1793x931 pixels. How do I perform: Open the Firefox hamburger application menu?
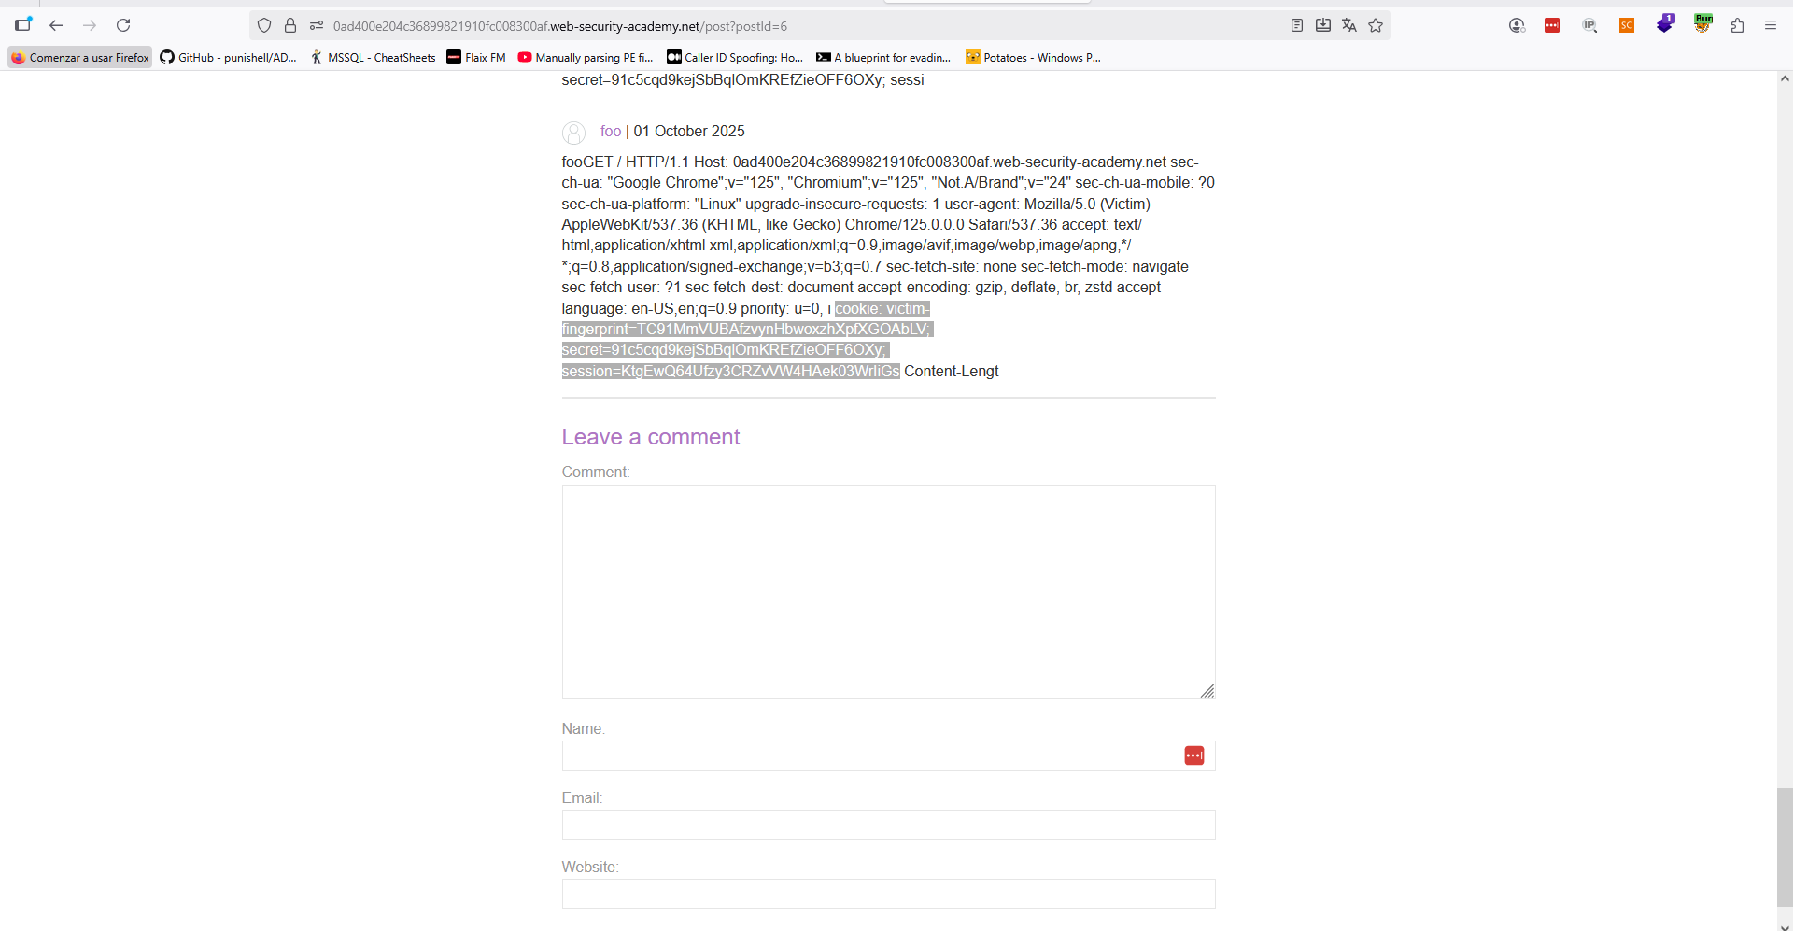(1770, 25)
